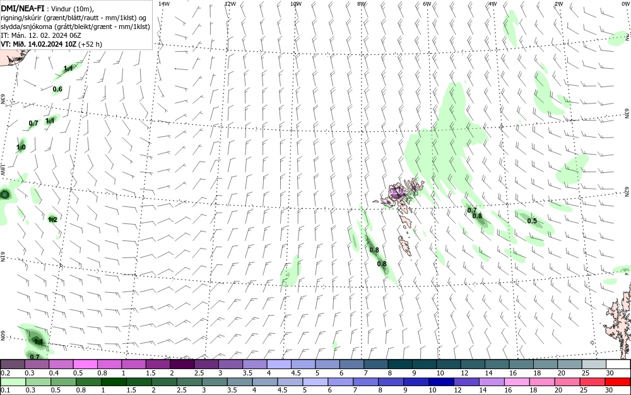Click the 'slydda/snjókoma' legend description line
The height and width of the screenshot is (395, 631).
(x=75, y=27)
